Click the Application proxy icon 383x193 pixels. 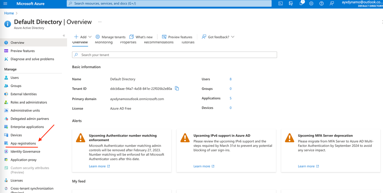[7, 160]
